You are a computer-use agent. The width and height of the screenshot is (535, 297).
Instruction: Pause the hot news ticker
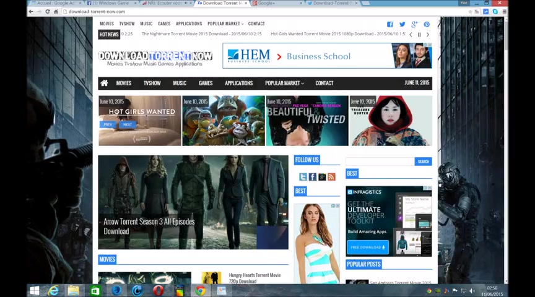419,35
